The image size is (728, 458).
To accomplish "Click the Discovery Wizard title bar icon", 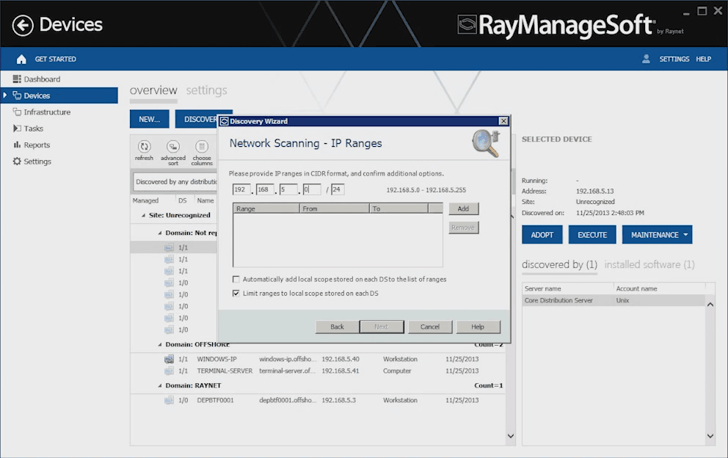I will (224, 121).
